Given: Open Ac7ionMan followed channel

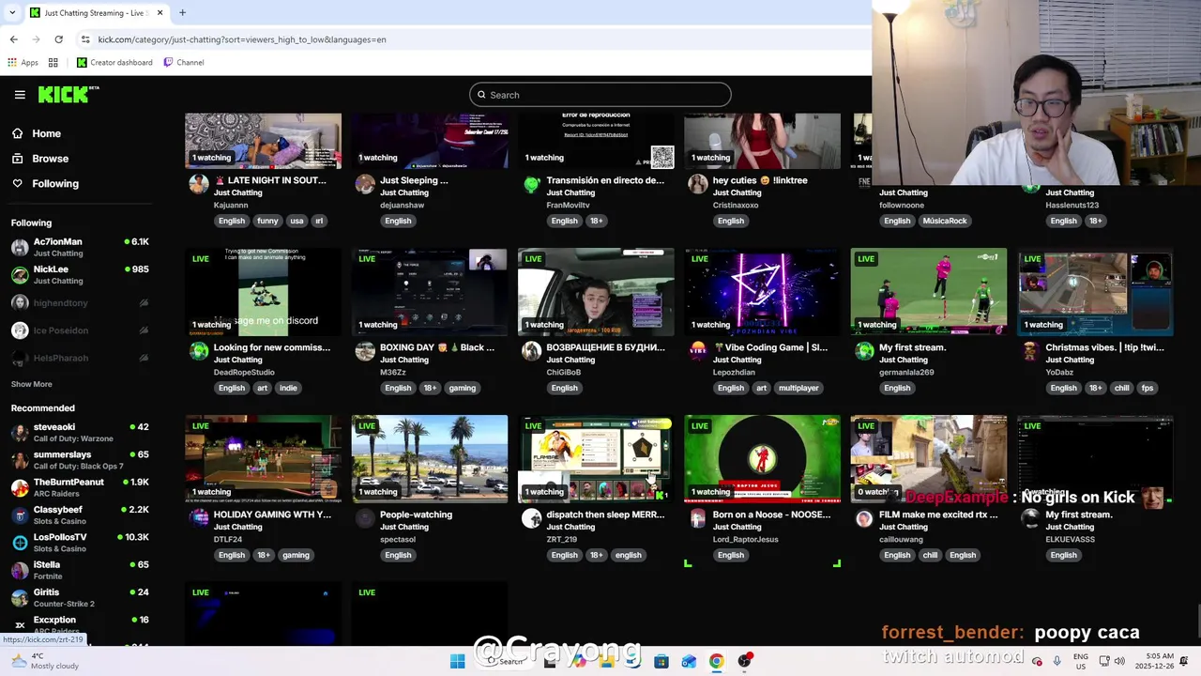Looking at the screenshot, I should click(80, 247).
